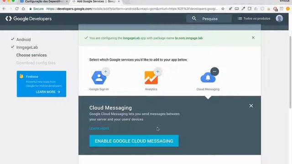This screenshot has width=292, height=164.
Task: Open the browser home page
Action: click(23, 9)
